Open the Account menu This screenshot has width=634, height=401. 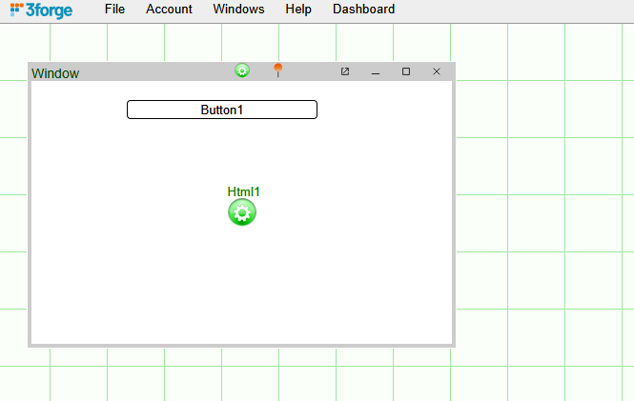pyautogui.click(x=169, y=10)
